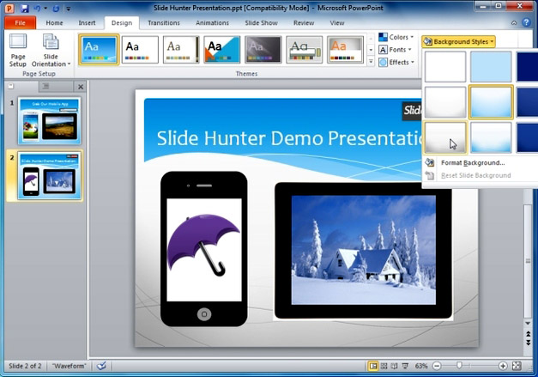The image size is (538, 377).
Task: Click the Slide 2 of 2 status indicator
Action: coord(25,366)
